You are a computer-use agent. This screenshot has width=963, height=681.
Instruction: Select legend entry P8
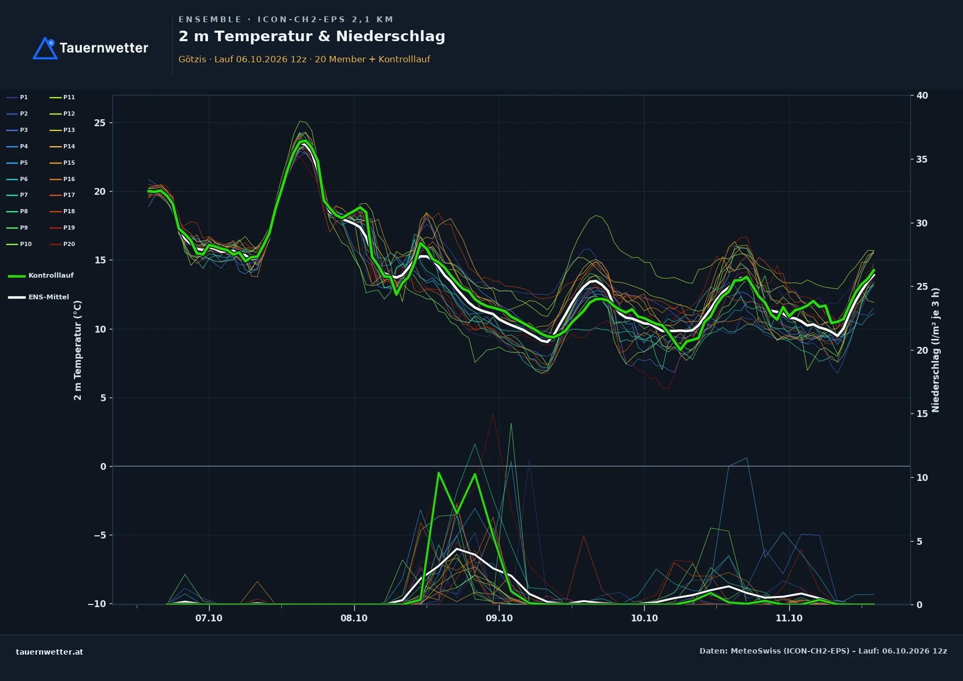(x=17, y=212)
